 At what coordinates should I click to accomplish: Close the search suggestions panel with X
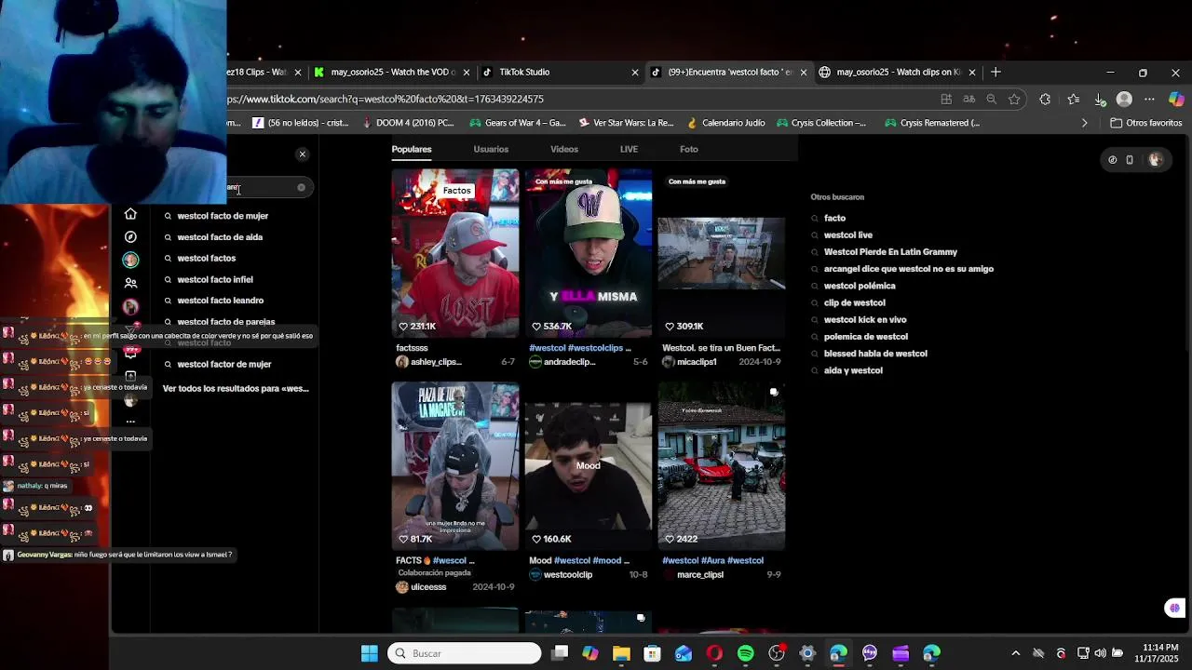click(302, 154)
